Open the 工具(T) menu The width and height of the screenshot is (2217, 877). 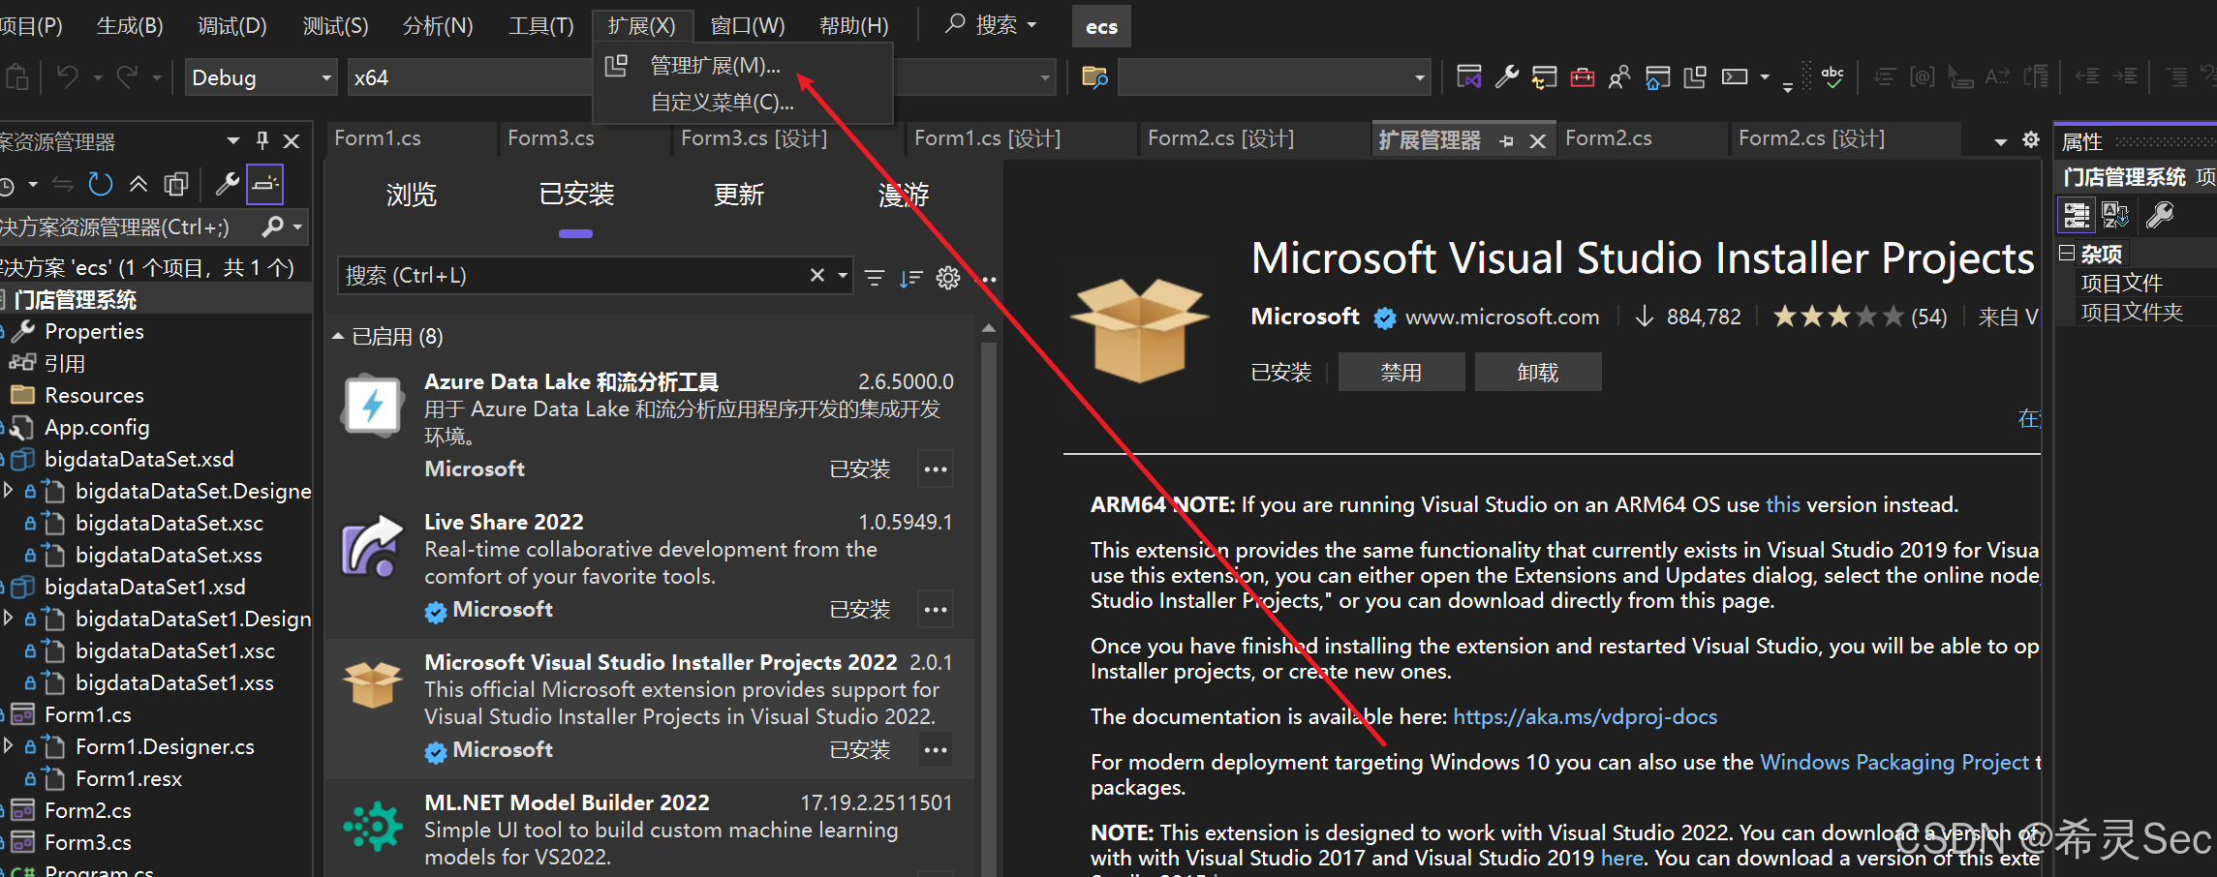click(541, 25)
